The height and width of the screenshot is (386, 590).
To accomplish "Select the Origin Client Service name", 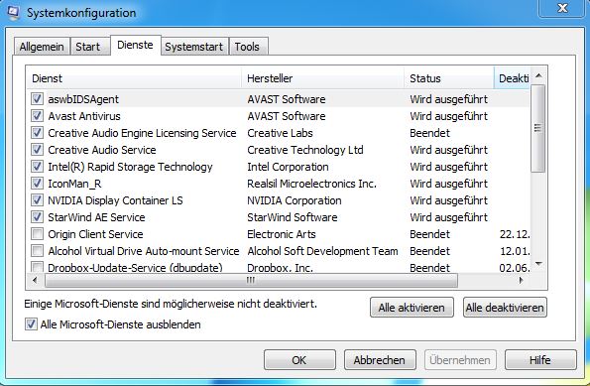I will (x=95, y=234).
